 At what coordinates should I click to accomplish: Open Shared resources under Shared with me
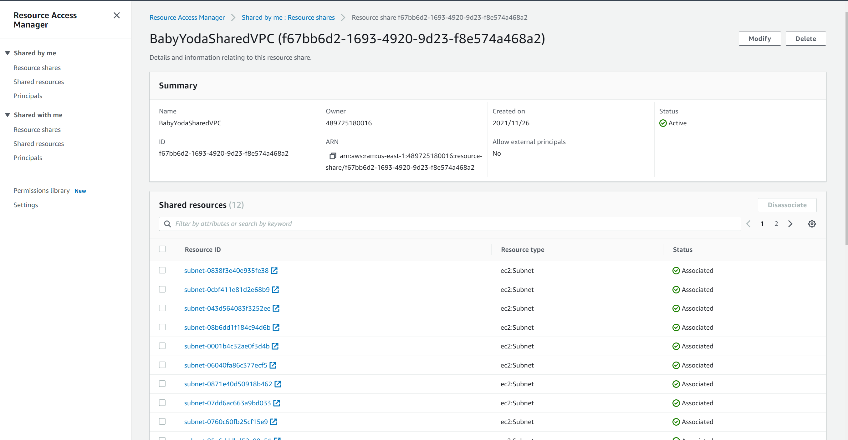click(39, 144)
